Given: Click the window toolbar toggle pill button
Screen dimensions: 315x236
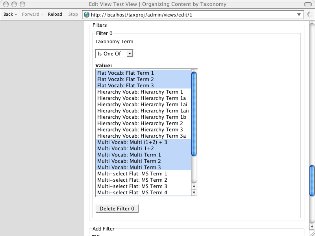Looking at the screenshot, I should coord(308,4).
